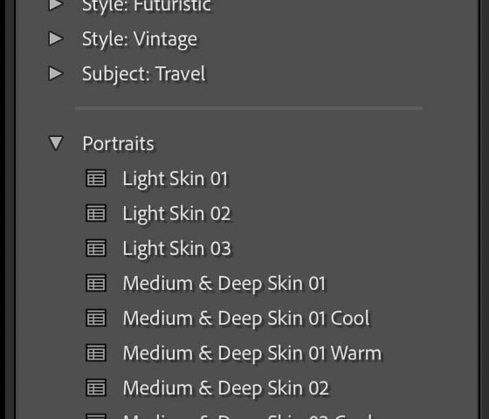The image size is (489, 419).
Task: Click preset icon beside Light Skin 03
Action: click(96, 248)
